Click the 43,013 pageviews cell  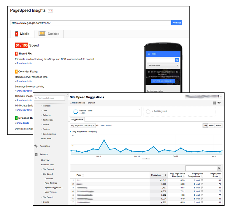pos(163,180)
